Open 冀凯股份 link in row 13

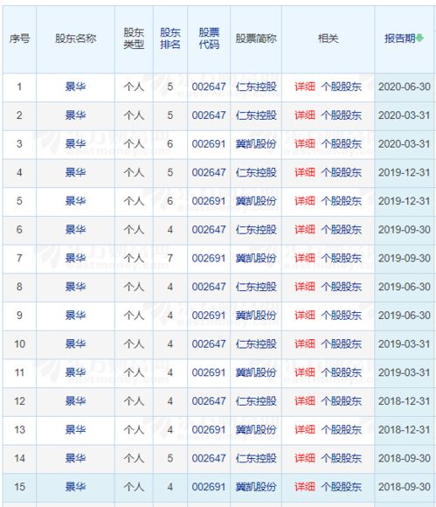256,429
